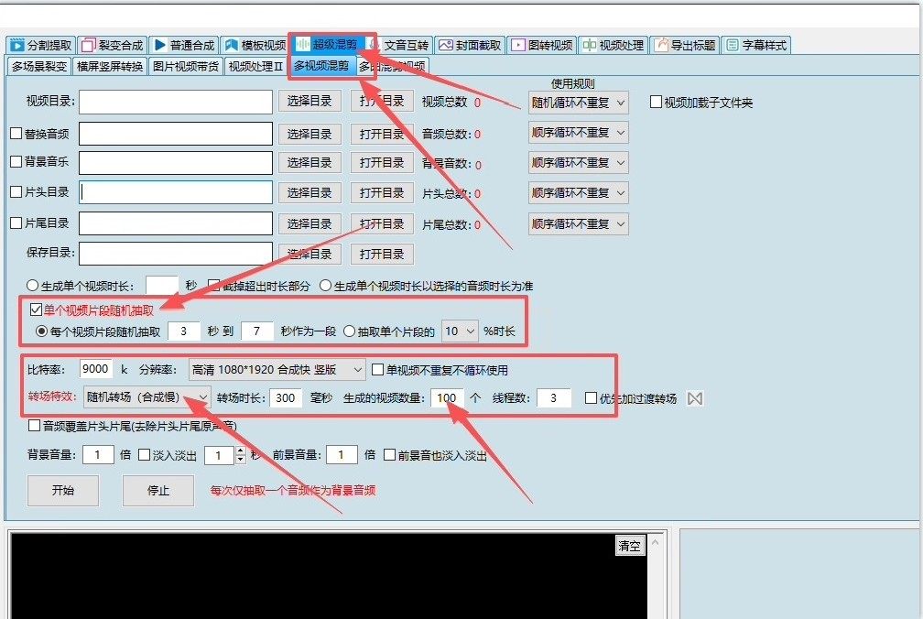
Task: Tick the 淡入淡出 checkbox
Action: click(145, 455)
